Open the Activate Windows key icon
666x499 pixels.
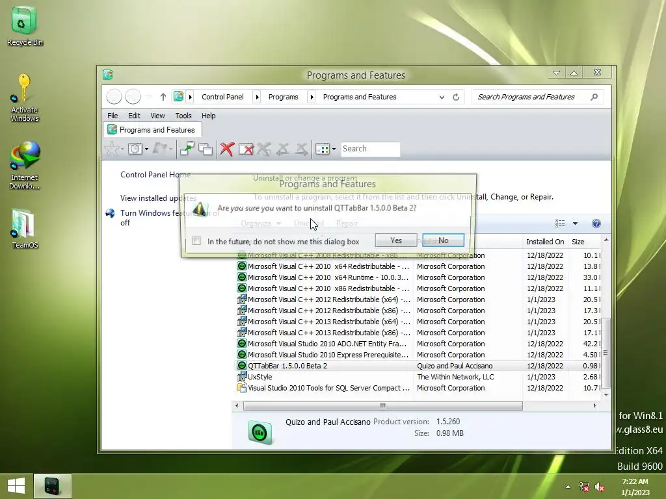tap(24, 97)
